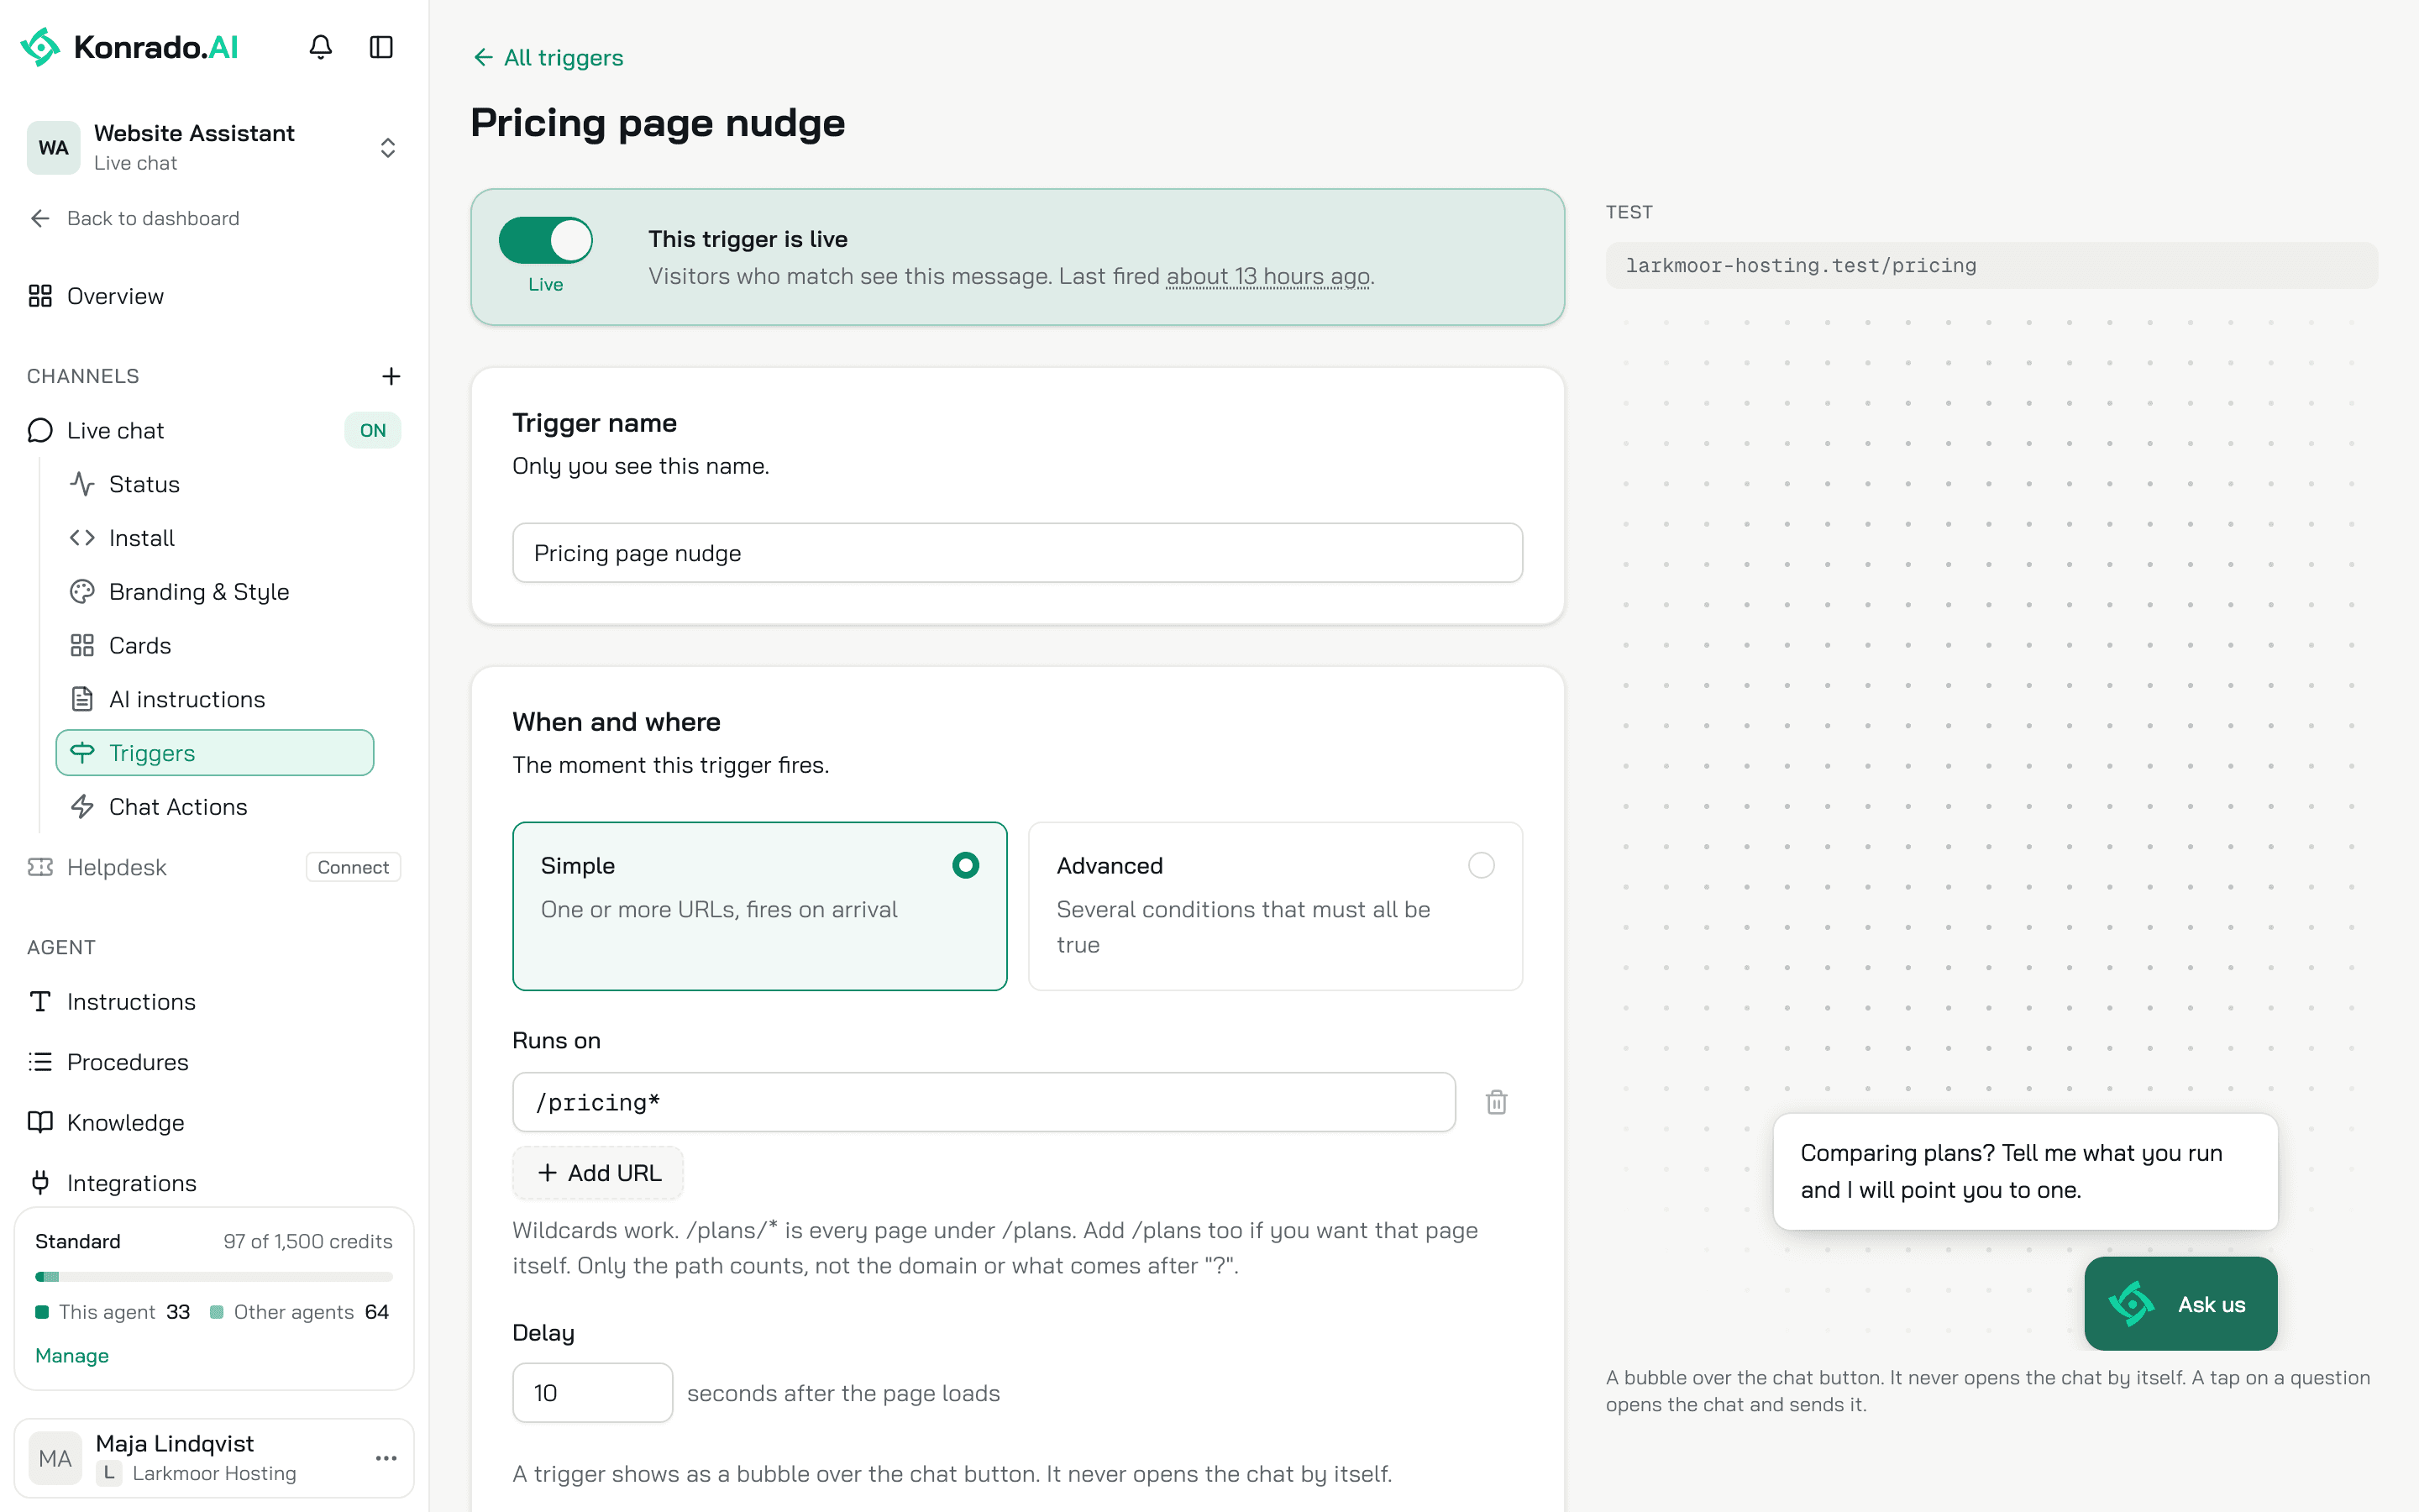2419x1512 pixels.
Task: Add a new channel with plus icon
Action: tap(391, 376)
